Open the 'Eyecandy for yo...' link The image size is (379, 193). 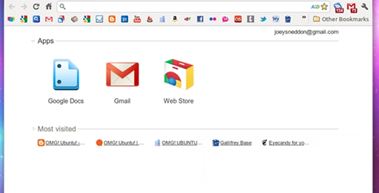(x=286, y=143)
